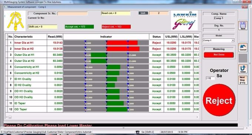Click the red indicator bar for Inner Dia at H2
Image resolution: width=252 pixels, height=135 pixels.
click(x=123, y=49)
